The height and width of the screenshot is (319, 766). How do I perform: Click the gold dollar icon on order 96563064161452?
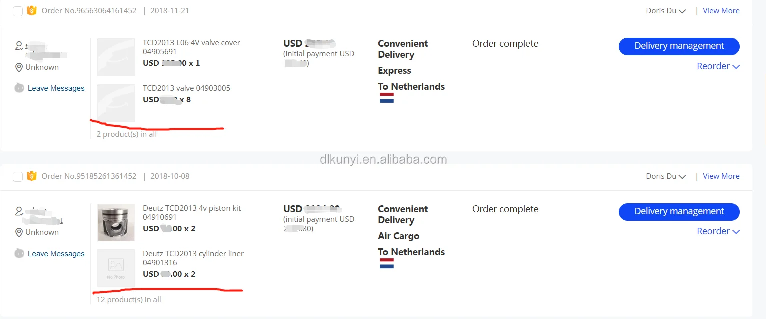32,10
